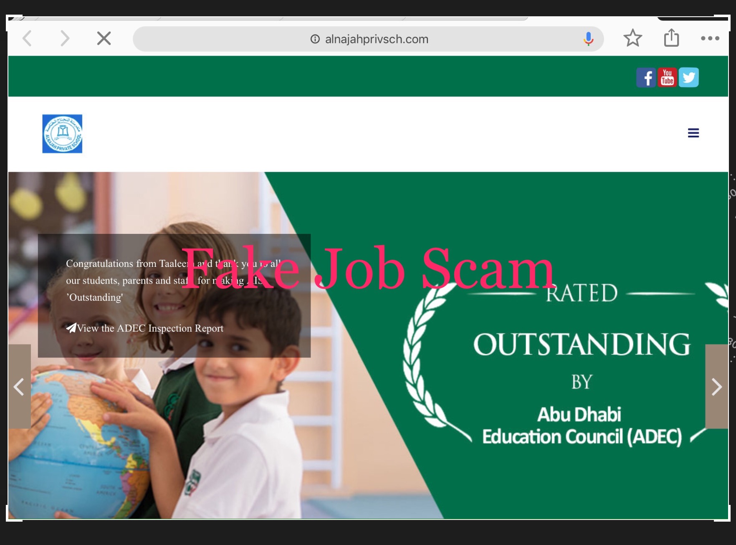Click the browser forward arrow
The image size is (736, 545).
pyautogui.click(x=65, y=38)
